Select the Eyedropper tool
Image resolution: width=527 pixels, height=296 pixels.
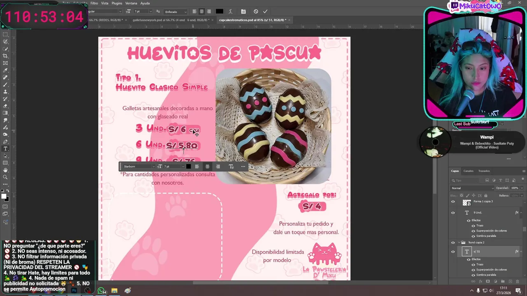[5, 70]
